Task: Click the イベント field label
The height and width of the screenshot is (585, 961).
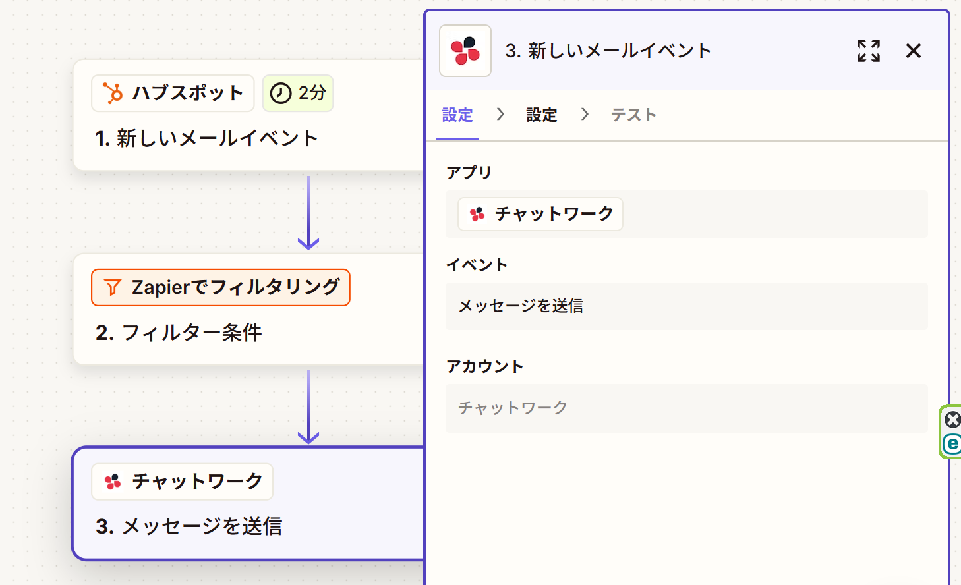Action: pos(477,265)
